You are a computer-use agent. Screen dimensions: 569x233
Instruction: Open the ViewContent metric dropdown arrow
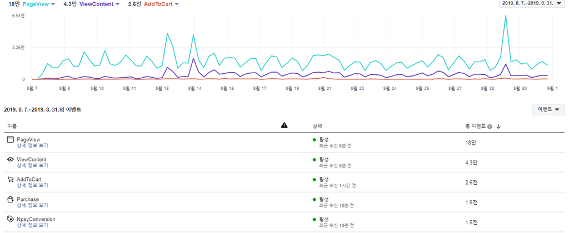click(117, 4)
